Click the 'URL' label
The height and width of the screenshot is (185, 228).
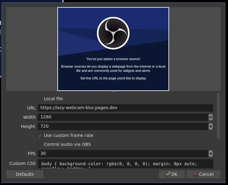point(31,108)
